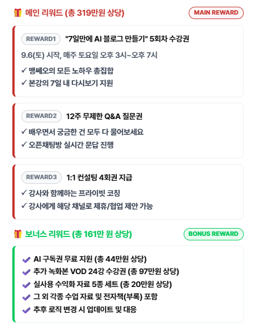Click the purple check next to 그 외 각종 수업 자료
255x328 pixels.
point(26,298)
